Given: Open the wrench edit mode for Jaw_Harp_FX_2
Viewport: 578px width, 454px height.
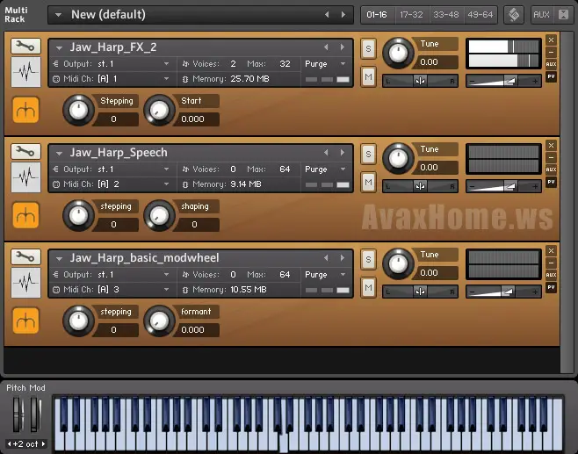Looking at the screenshot, I should tap(25, 46).
